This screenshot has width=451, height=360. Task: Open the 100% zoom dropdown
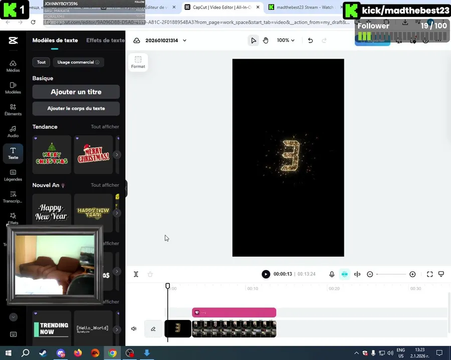coord(286,40)
